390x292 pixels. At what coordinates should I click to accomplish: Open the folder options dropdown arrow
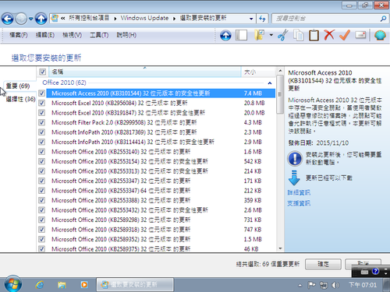271,35
